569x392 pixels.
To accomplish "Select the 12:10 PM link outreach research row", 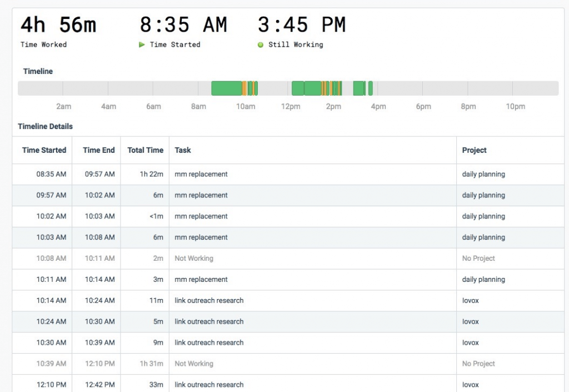I will 288,384.
